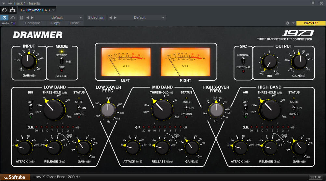
Task: Click the Output Gain knob
Action: point(299,62)
